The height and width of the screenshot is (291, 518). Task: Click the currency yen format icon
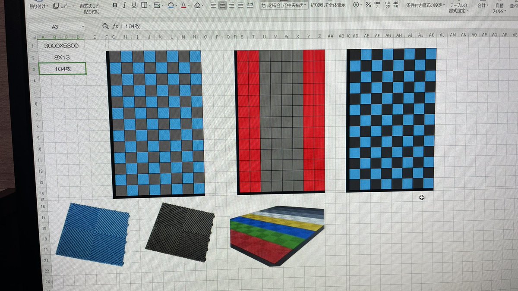coord(355,5)
